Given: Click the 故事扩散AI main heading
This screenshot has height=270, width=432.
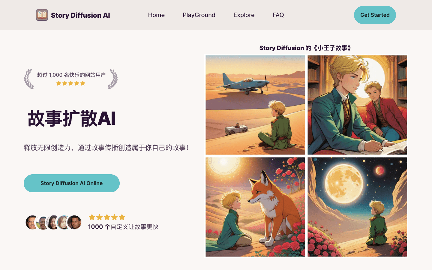Looking at the screenshot, I should click(71, 118).
